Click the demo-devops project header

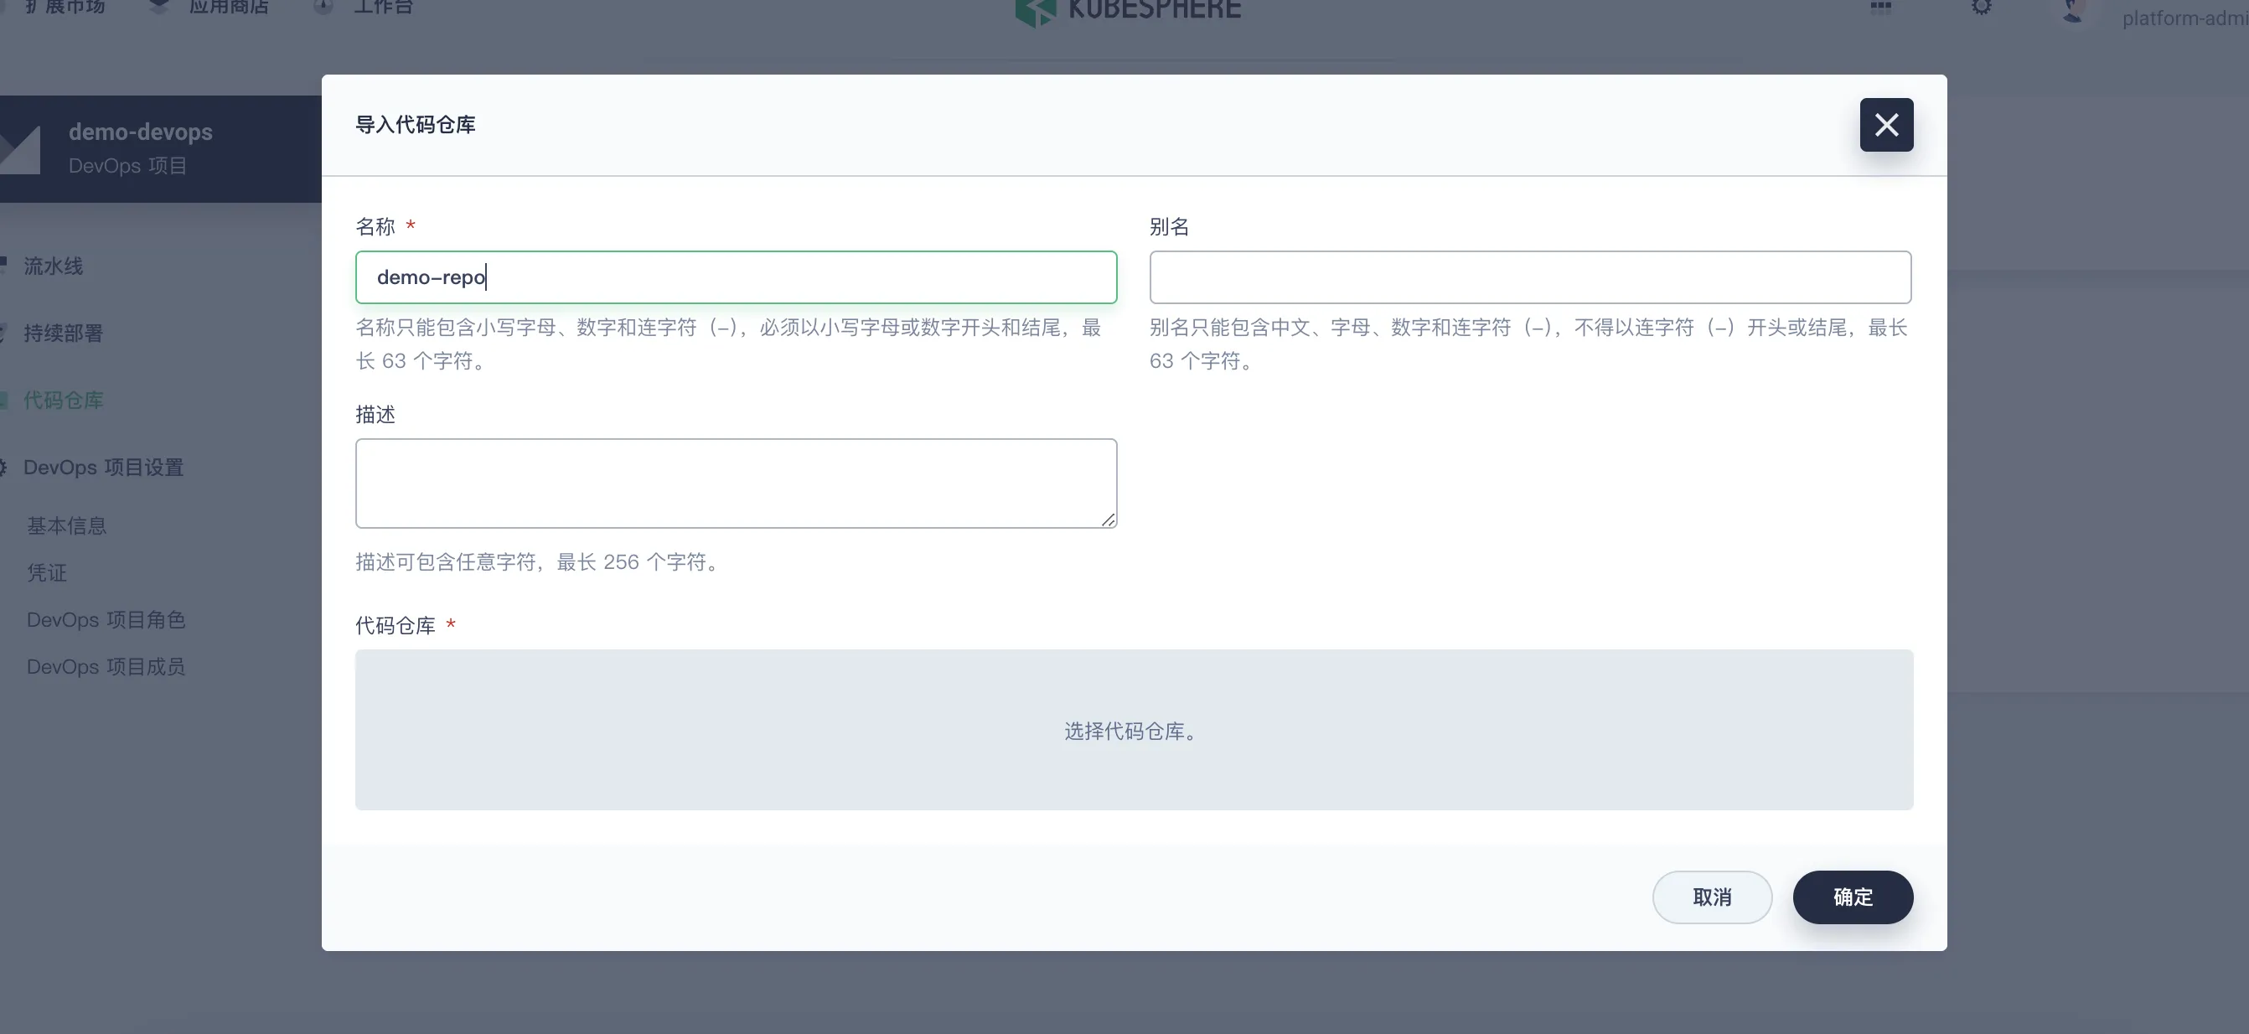pos(161,148)
